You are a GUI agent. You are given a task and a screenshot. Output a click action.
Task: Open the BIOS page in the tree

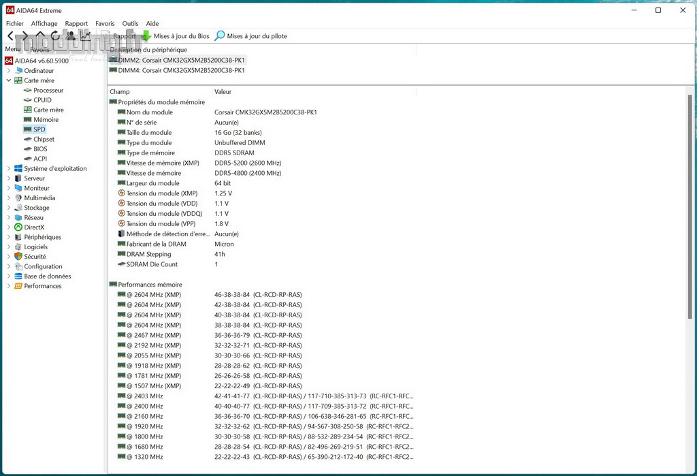(x=35, y=149)
